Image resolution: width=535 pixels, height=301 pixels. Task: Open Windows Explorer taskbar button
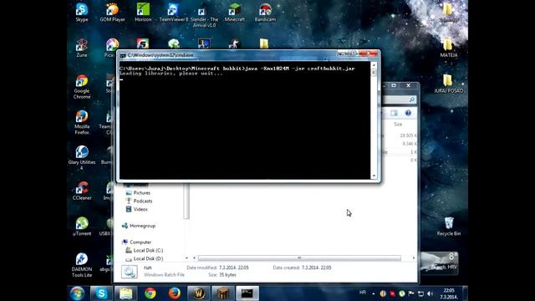coord(125,293)
